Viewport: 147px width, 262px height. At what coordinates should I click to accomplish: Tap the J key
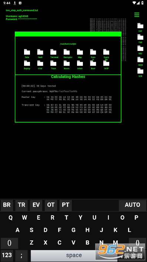pos(101,230)
